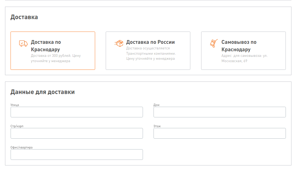Click the 'Дом' field label
The image size is (297, 171).
pyautogui.click(x=156, y=105)
